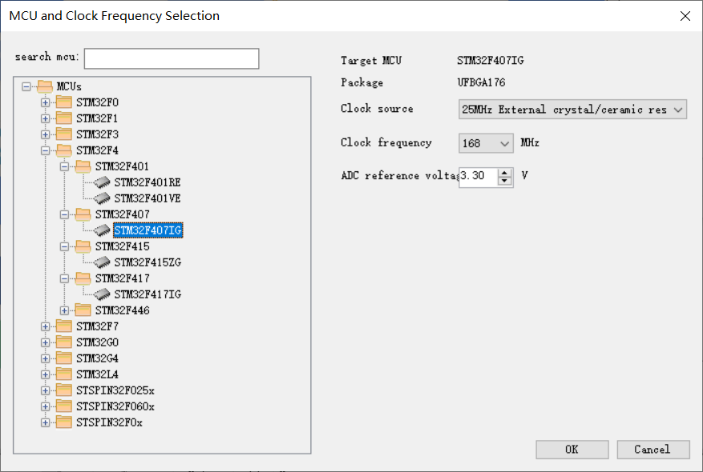Open the Clock source dropdown
Screen dimensions: 703x472
[x=572, y=109]
